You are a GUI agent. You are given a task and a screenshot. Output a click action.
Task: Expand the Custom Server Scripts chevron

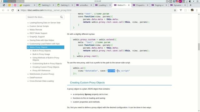tap(28, 26)
